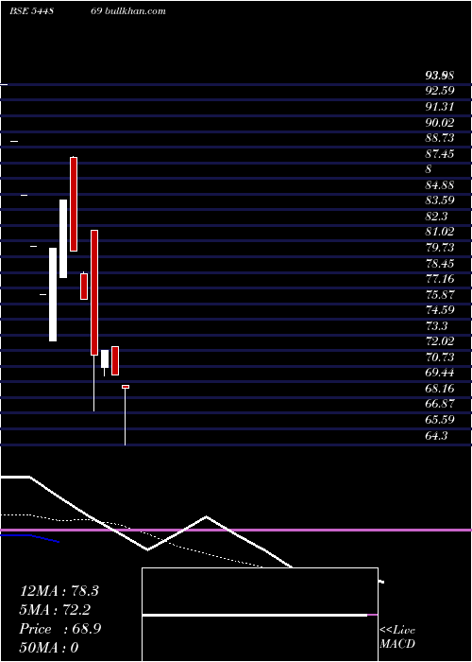Click the '69 bullkhan.com' watermark label
472x662 pixels.
[x=128, y=11]
